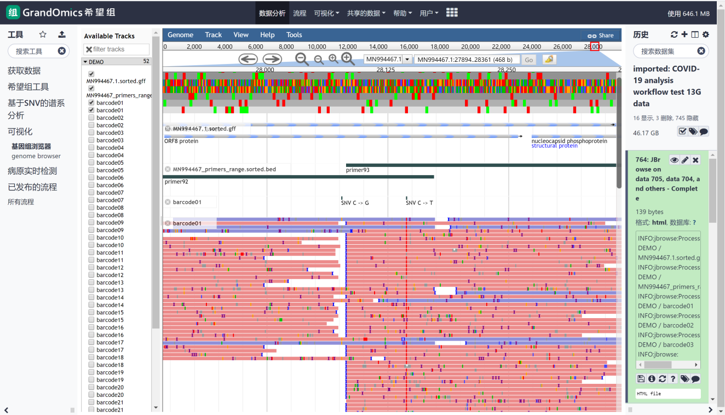This screenshot has height=415, width=725.
Task: Create a new history
Action: tap(684, 34)
